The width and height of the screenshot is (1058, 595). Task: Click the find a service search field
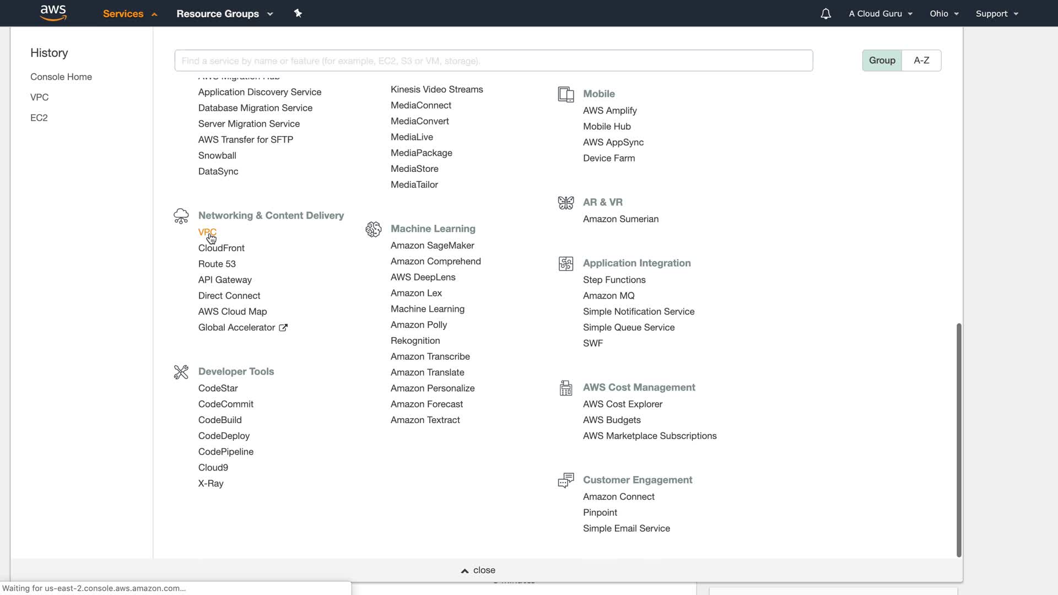pyautogui.click(x=493, y=61)
